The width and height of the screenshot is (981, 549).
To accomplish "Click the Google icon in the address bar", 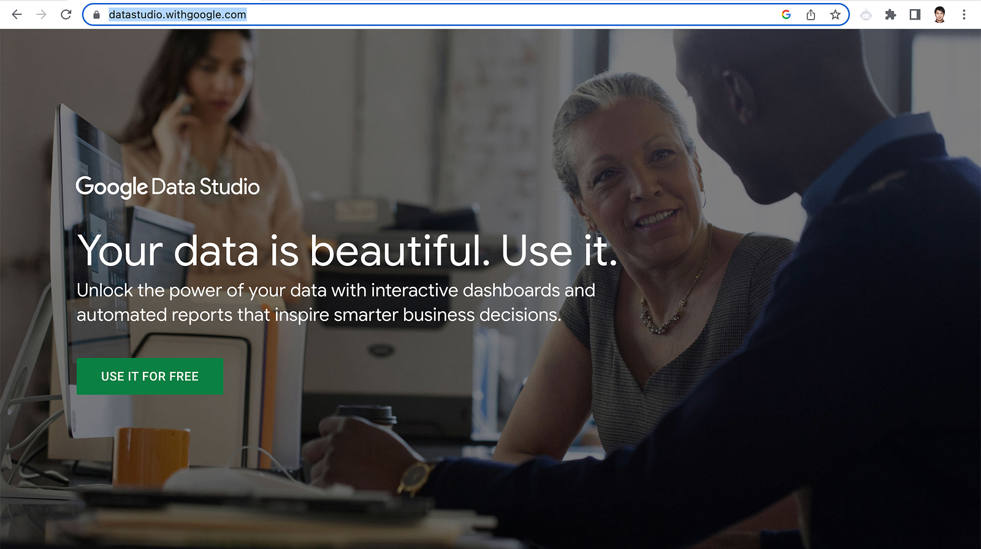I will pyautogui.click(x=786, y=15).
